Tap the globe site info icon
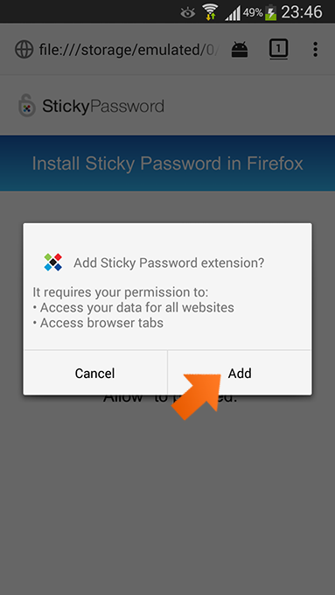The image size is (335, 595). coord(24,50)
